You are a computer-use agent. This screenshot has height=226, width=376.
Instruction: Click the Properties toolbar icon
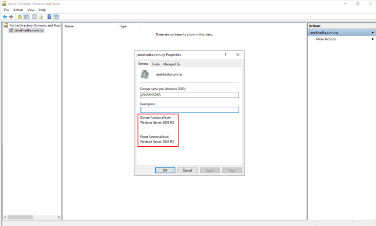(x=35, y=17)
